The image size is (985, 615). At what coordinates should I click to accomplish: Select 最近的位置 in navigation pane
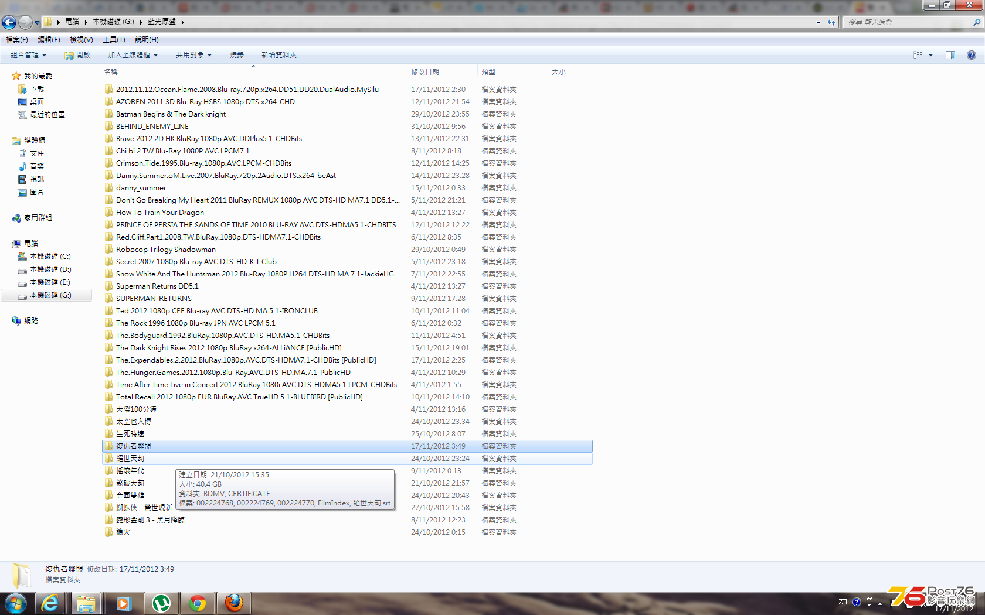pos(42,115)
